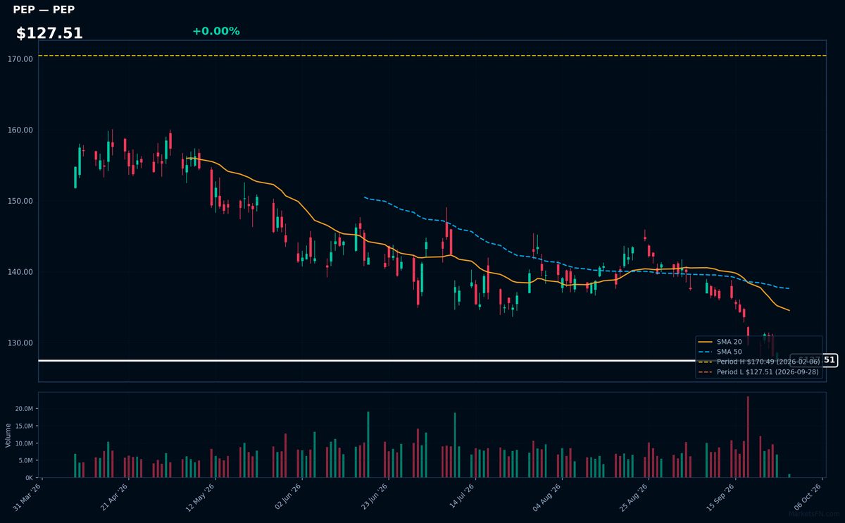Click the 02 Jun '26 date label
The width and height of the screenshot is (845, 523).
tap(289, 496)
